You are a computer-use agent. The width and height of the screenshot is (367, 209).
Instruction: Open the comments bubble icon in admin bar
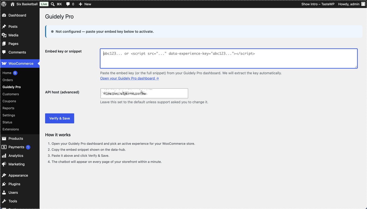click(68, 4)
